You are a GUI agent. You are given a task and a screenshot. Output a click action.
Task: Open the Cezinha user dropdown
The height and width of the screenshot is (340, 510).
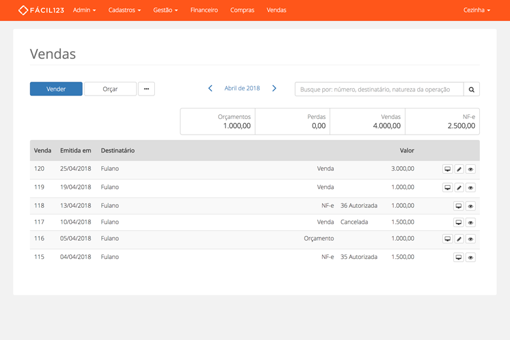tap(477, 10)
